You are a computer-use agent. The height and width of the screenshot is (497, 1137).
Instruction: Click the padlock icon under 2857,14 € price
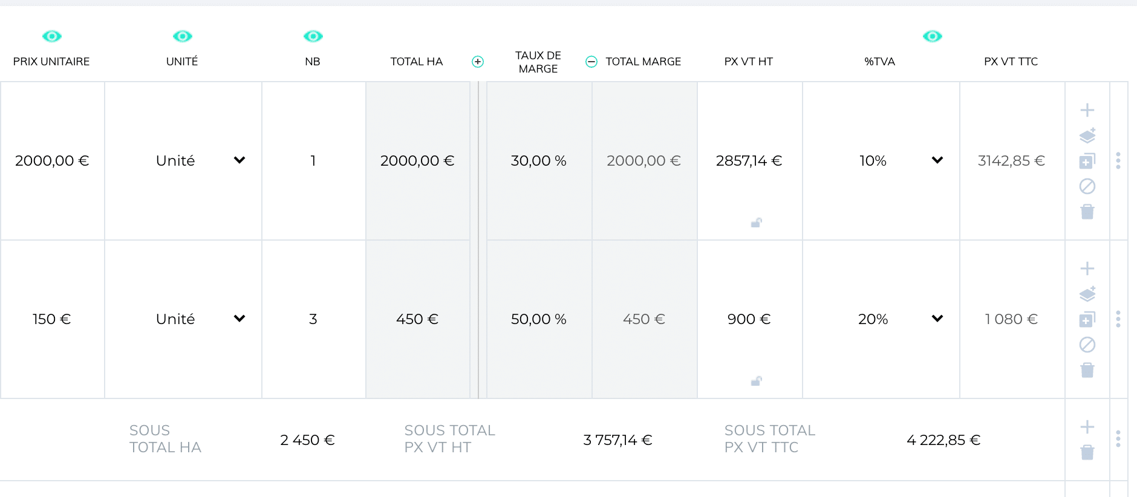coord(756,223)
